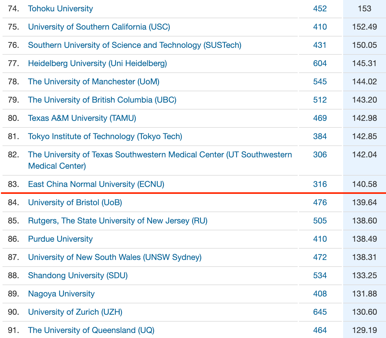Click count 604 for Heidelberg University
386x338 pixels.
[320, 63]
